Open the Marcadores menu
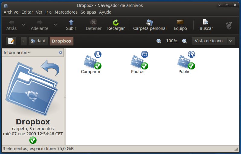The height and width of the screenshot is (154, 241). click(66, 12)
